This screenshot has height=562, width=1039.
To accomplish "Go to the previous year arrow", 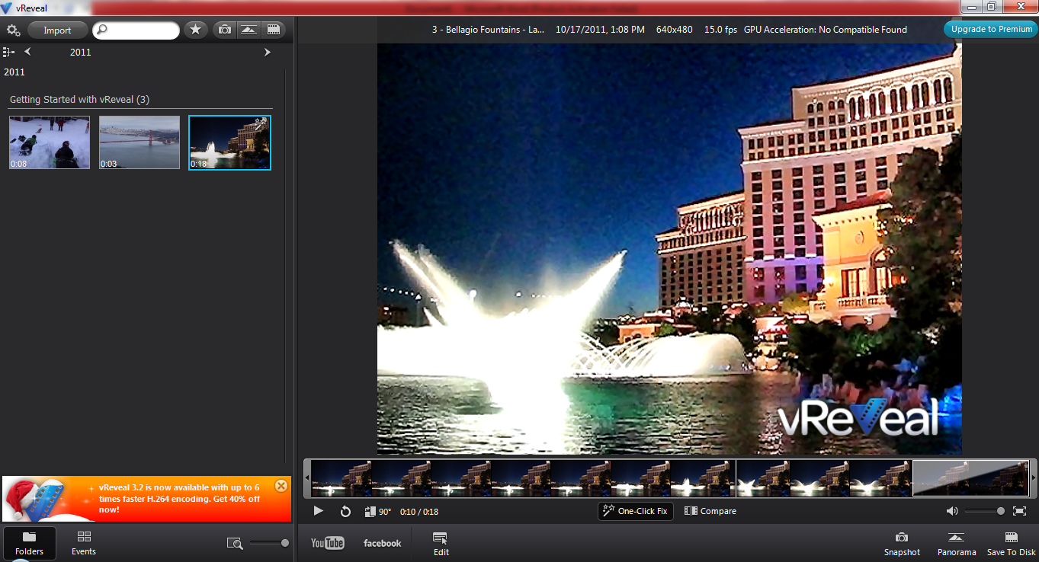I will pos(27,52).
